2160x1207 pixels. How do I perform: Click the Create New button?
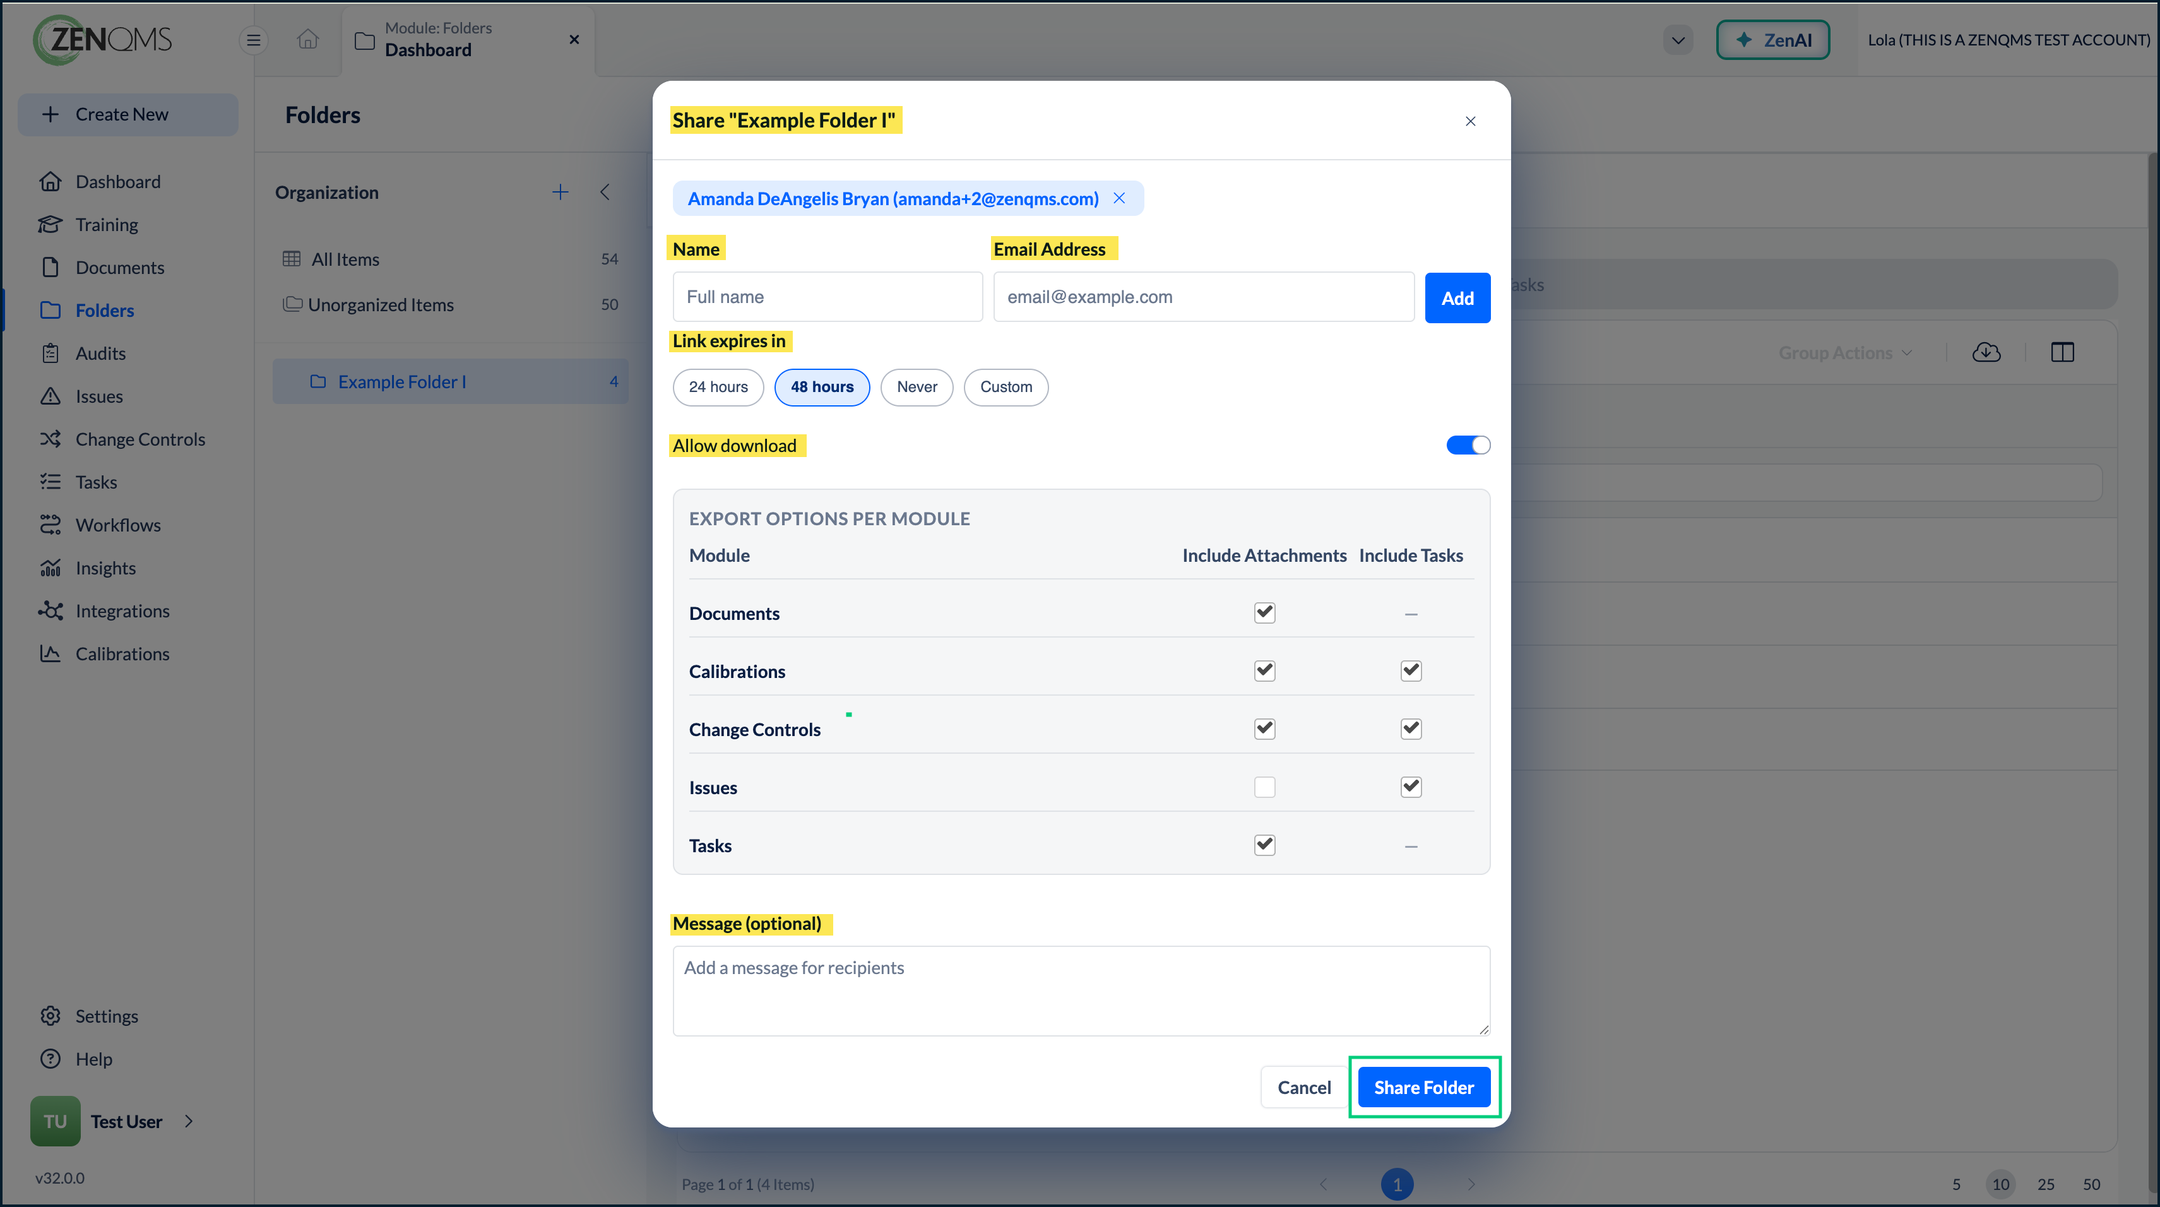click(x=128, y=114)
